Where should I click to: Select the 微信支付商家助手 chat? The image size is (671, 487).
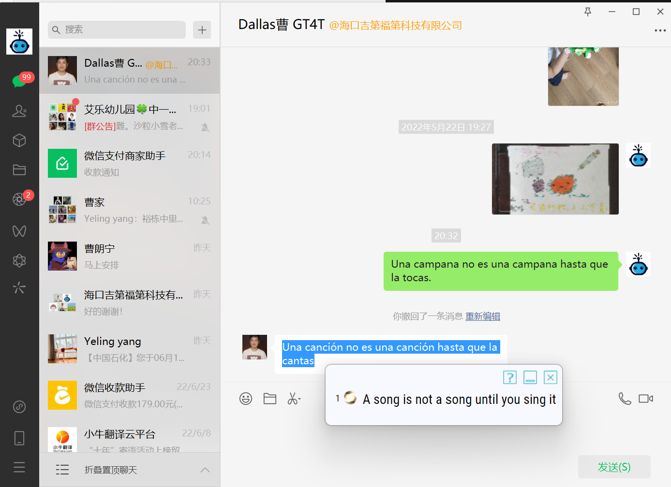point(130,163)
